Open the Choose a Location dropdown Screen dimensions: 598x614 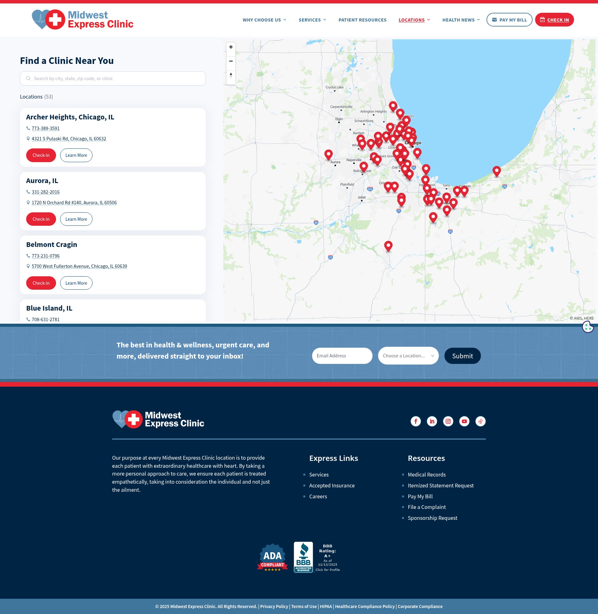tap(408, 355)
